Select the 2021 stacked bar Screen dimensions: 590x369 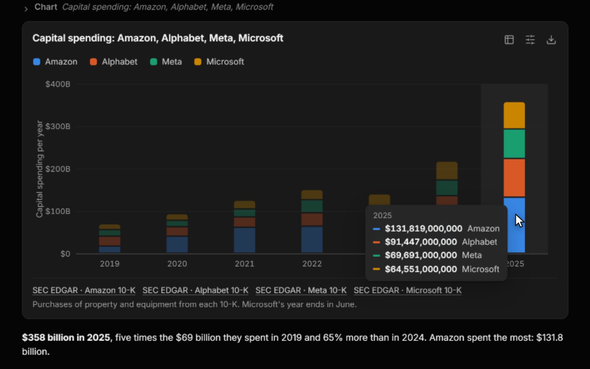244,227
